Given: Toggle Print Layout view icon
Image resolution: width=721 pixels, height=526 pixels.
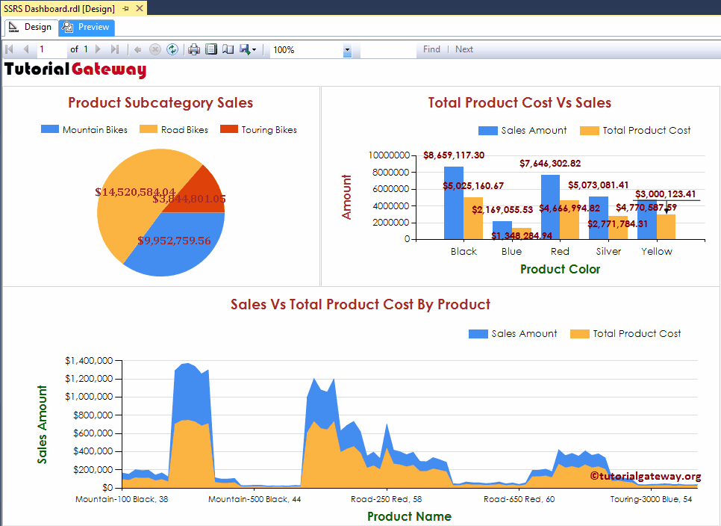Looking at the screenshot, I should tap(211, 49).
